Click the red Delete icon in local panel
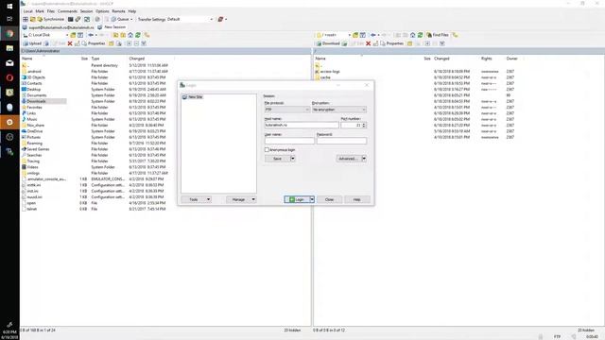Image resolution: width=605 pixels, height=340 pixels. tap(70, 43)
